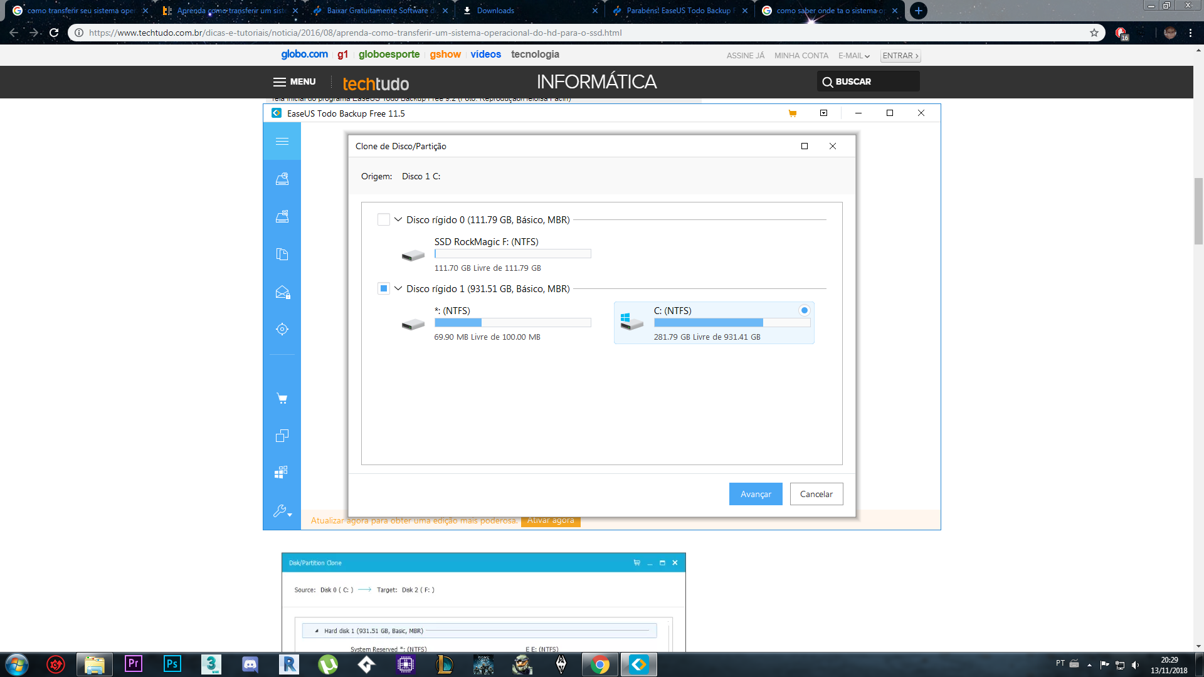
Task: Open the globoesporte link
Action: pyautogui.click(x=389, y=55)
